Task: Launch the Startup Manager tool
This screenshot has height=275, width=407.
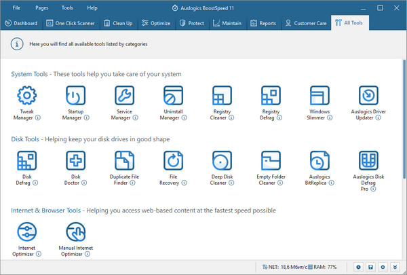Action: point(76,96)
